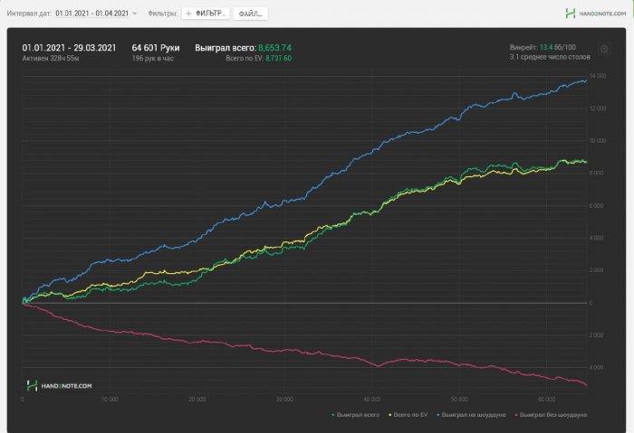Select the date range 01.01.2021 - 01.04.2021 field
The width and height of the screenshot is (634, 433).
pyautogui.click(x=91, y=14)
